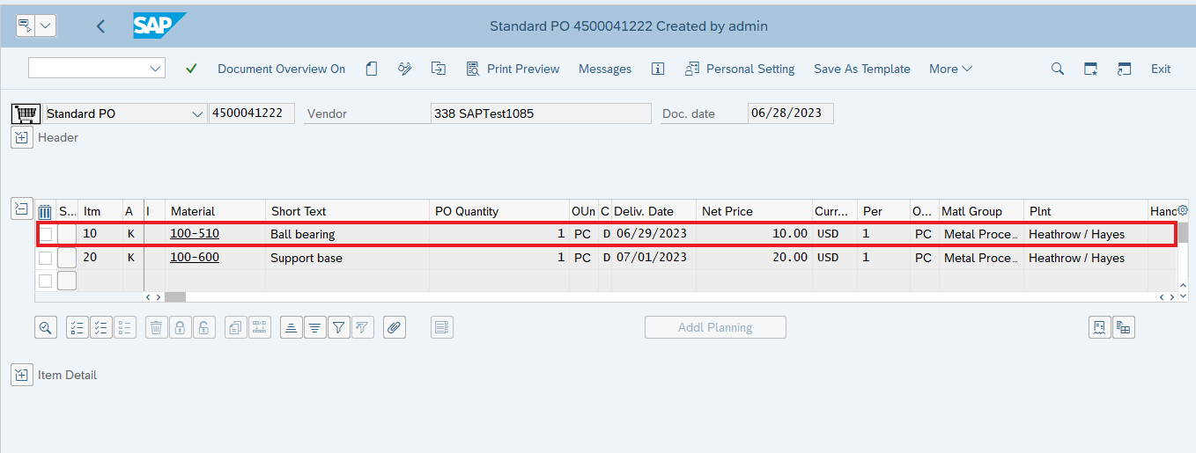Open material link 100-600
This screenshot has height=453, width=1196.
click(195, 258)
